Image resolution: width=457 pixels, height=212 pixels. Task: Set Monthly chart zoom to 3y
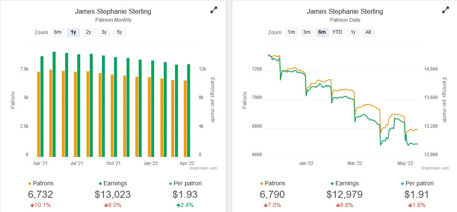104,32
